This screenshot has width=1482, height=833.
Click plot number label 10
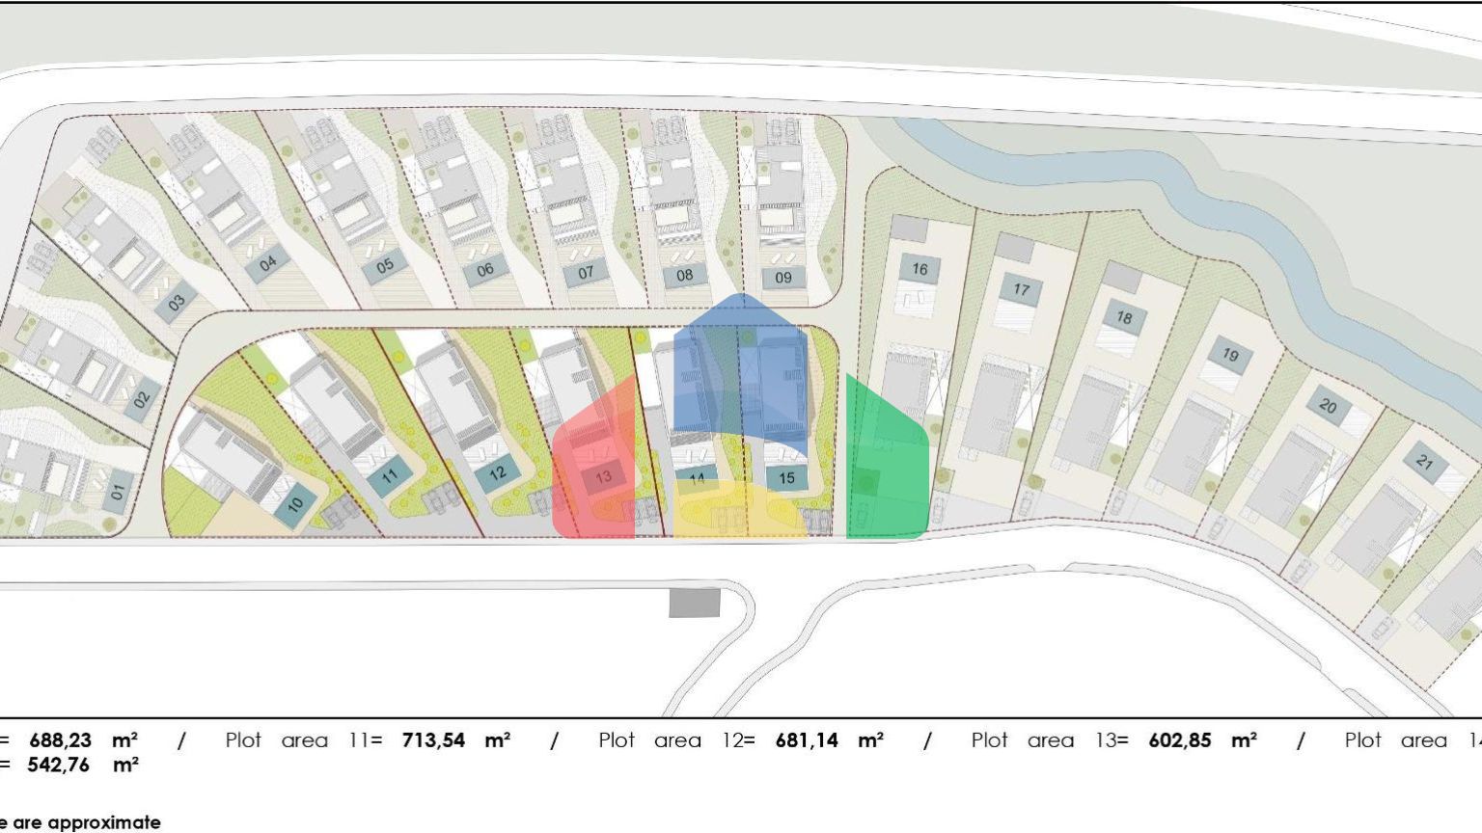coord(295,503)
